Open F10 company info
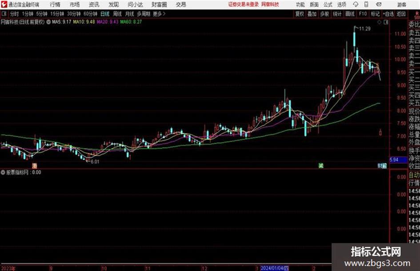The height and width of the screenshot is (271, 420). point(363,14)
